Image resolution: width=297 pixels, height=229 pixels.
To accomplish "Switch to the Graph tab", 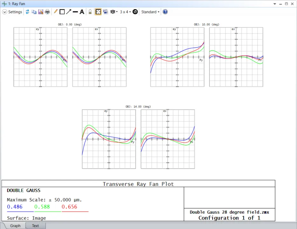I will click(x=15, y=226).
